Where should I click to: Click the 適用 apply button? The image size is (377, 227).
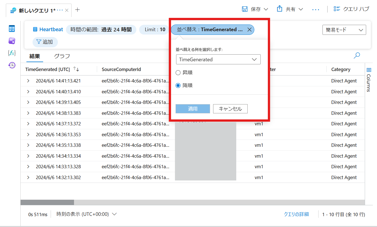193,109
